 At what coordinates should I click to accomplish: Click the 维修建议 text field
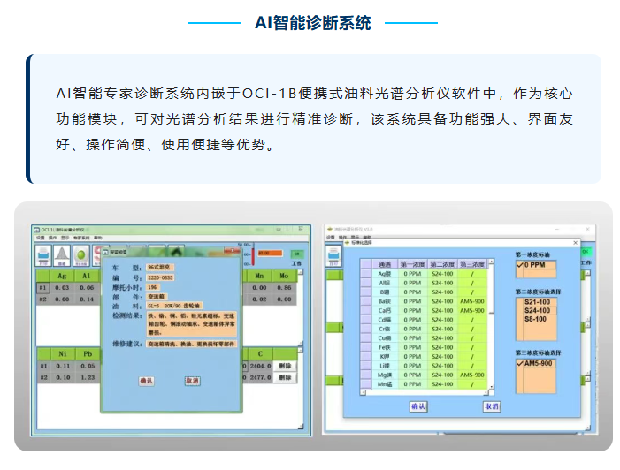point(191,344)
